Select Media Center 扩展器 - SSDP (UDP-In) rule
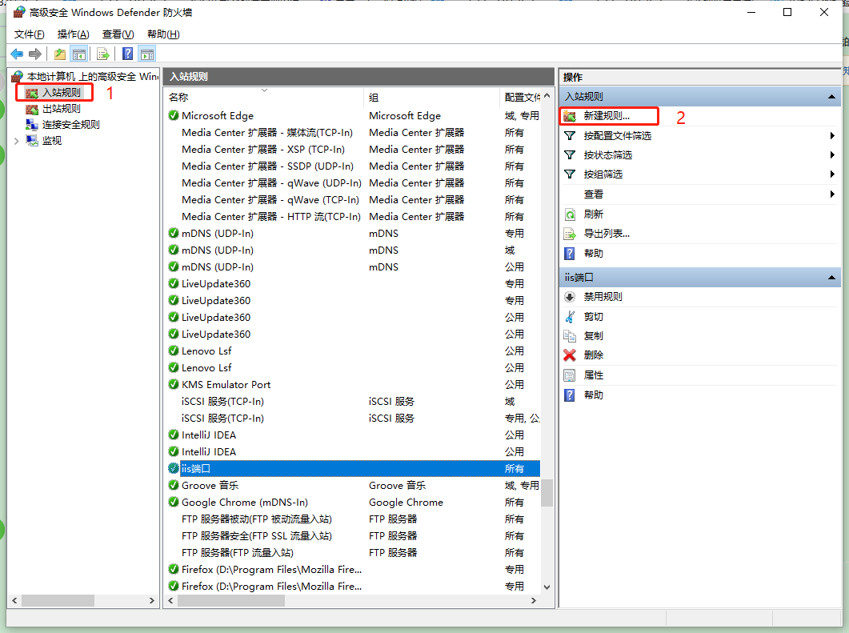This screenshot has width=849, height=633. pos(353,166)
